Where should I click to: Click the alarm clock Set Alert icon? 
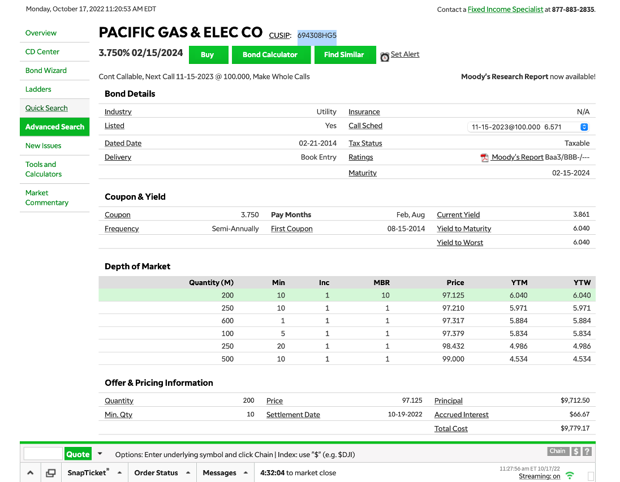coord(385,57)
